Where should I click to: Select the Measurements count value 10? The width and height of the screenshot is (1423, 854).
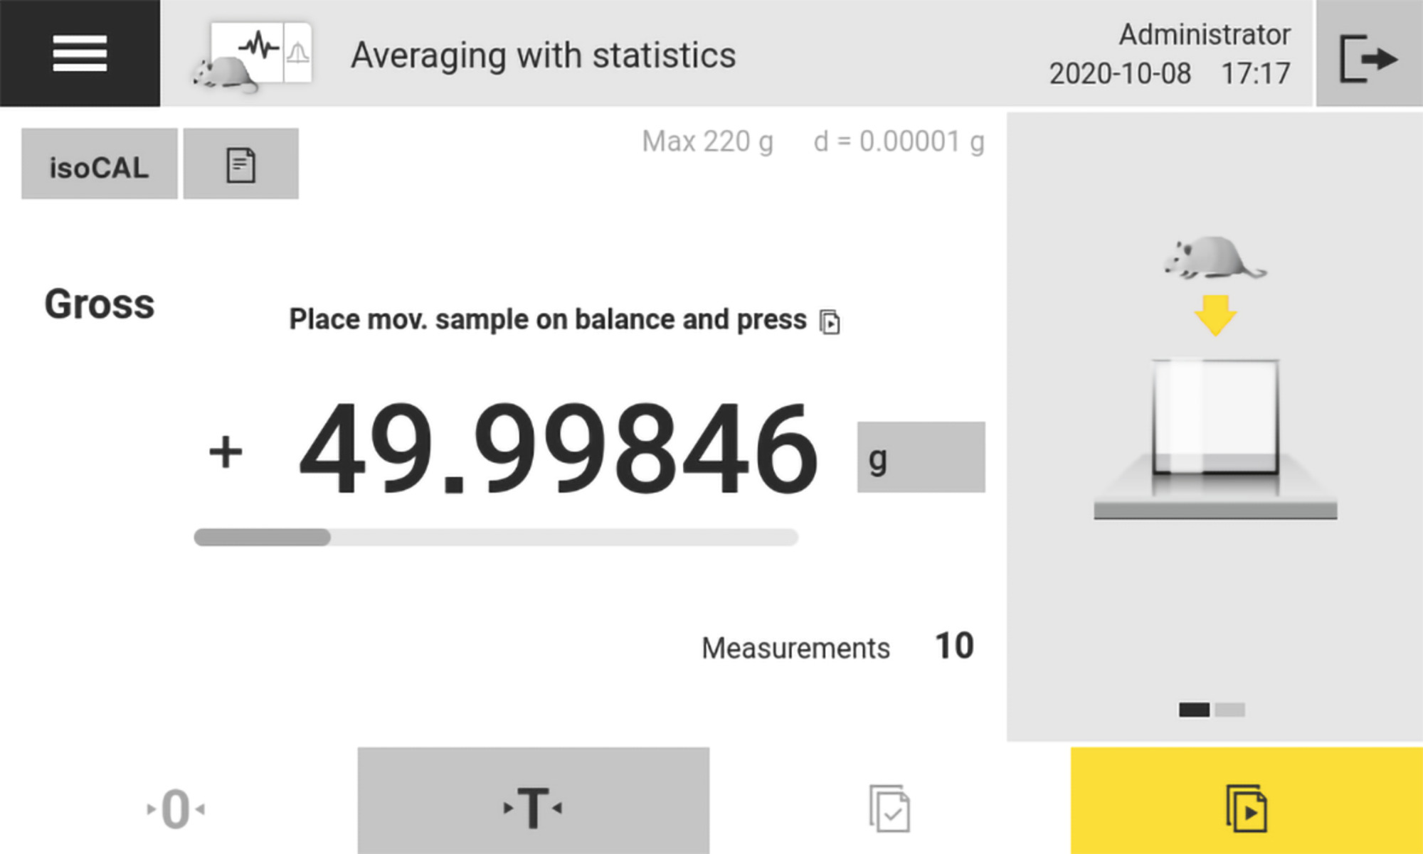[953, 646]
